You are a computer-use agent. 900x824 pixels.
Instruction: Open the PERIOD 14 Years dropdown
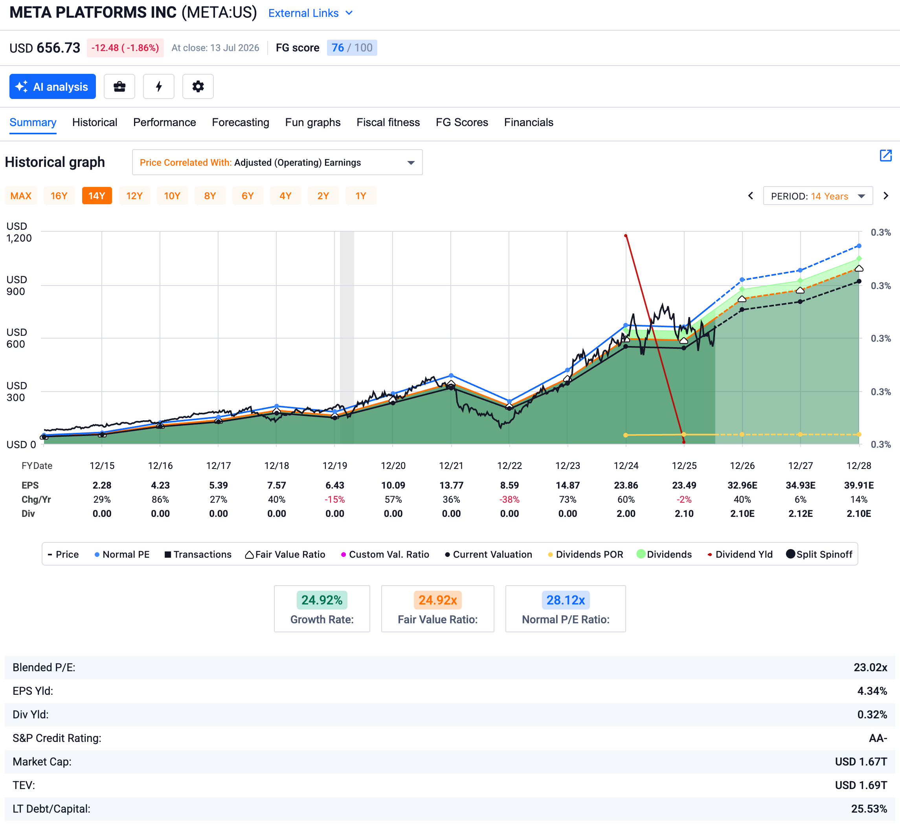(x=818, y=196)
